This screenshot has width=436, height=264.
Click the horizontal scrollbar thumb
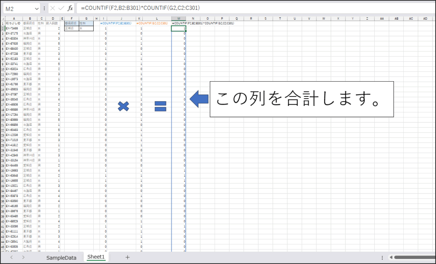tap(415, 257)
